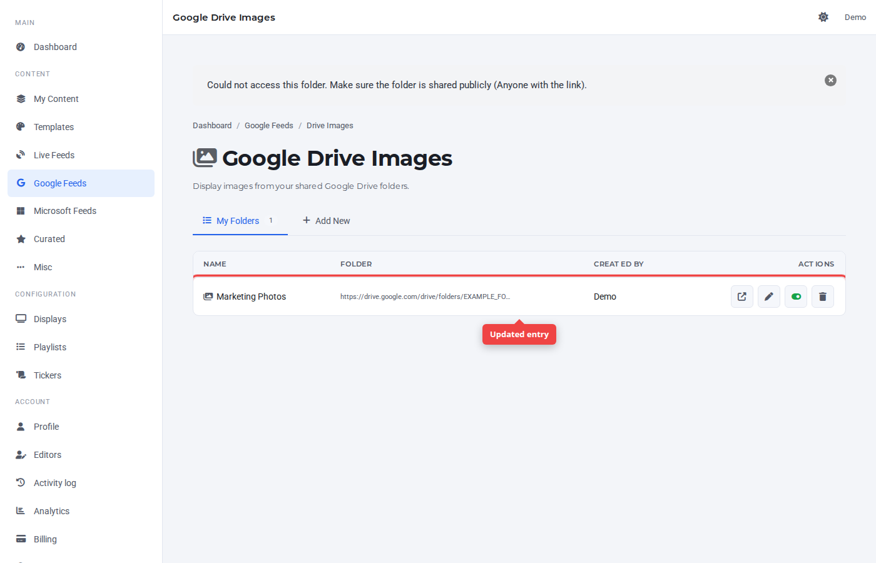Image resolution: width=876 pixels, height=563 pixels.
Task: Click the My Content layers icon
Action: (x=21, y=99)
